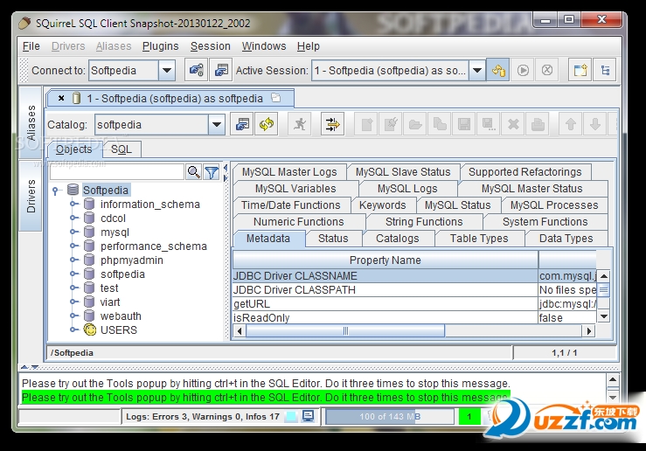Select the webauth database in the tree
Image resolution: width=646 pixels, height=451 pixels.
coord(121,316)
